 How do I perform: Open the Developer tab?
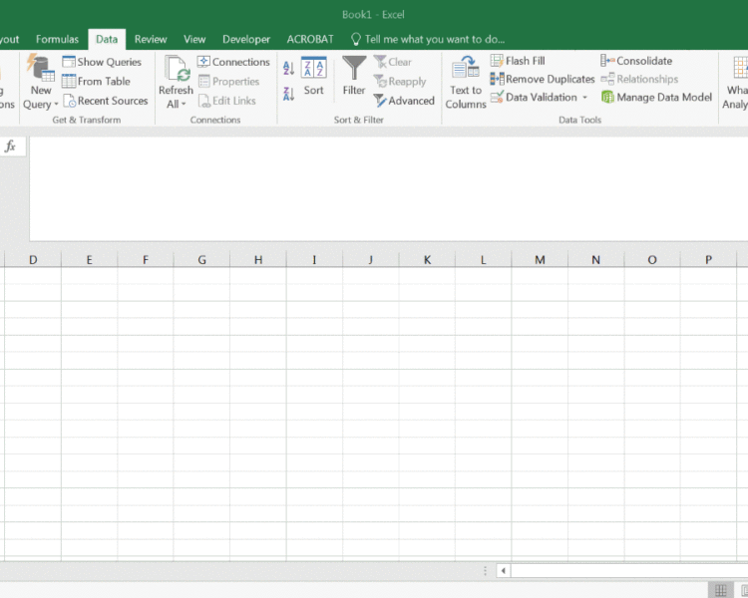pos(245,39)
